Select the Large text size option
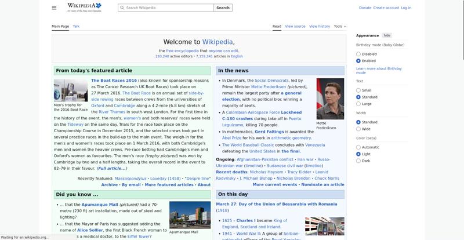 pos(358,104)
